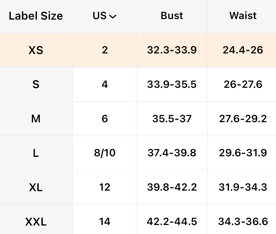Click the bust value 32.3-33.9

(172, 50)
